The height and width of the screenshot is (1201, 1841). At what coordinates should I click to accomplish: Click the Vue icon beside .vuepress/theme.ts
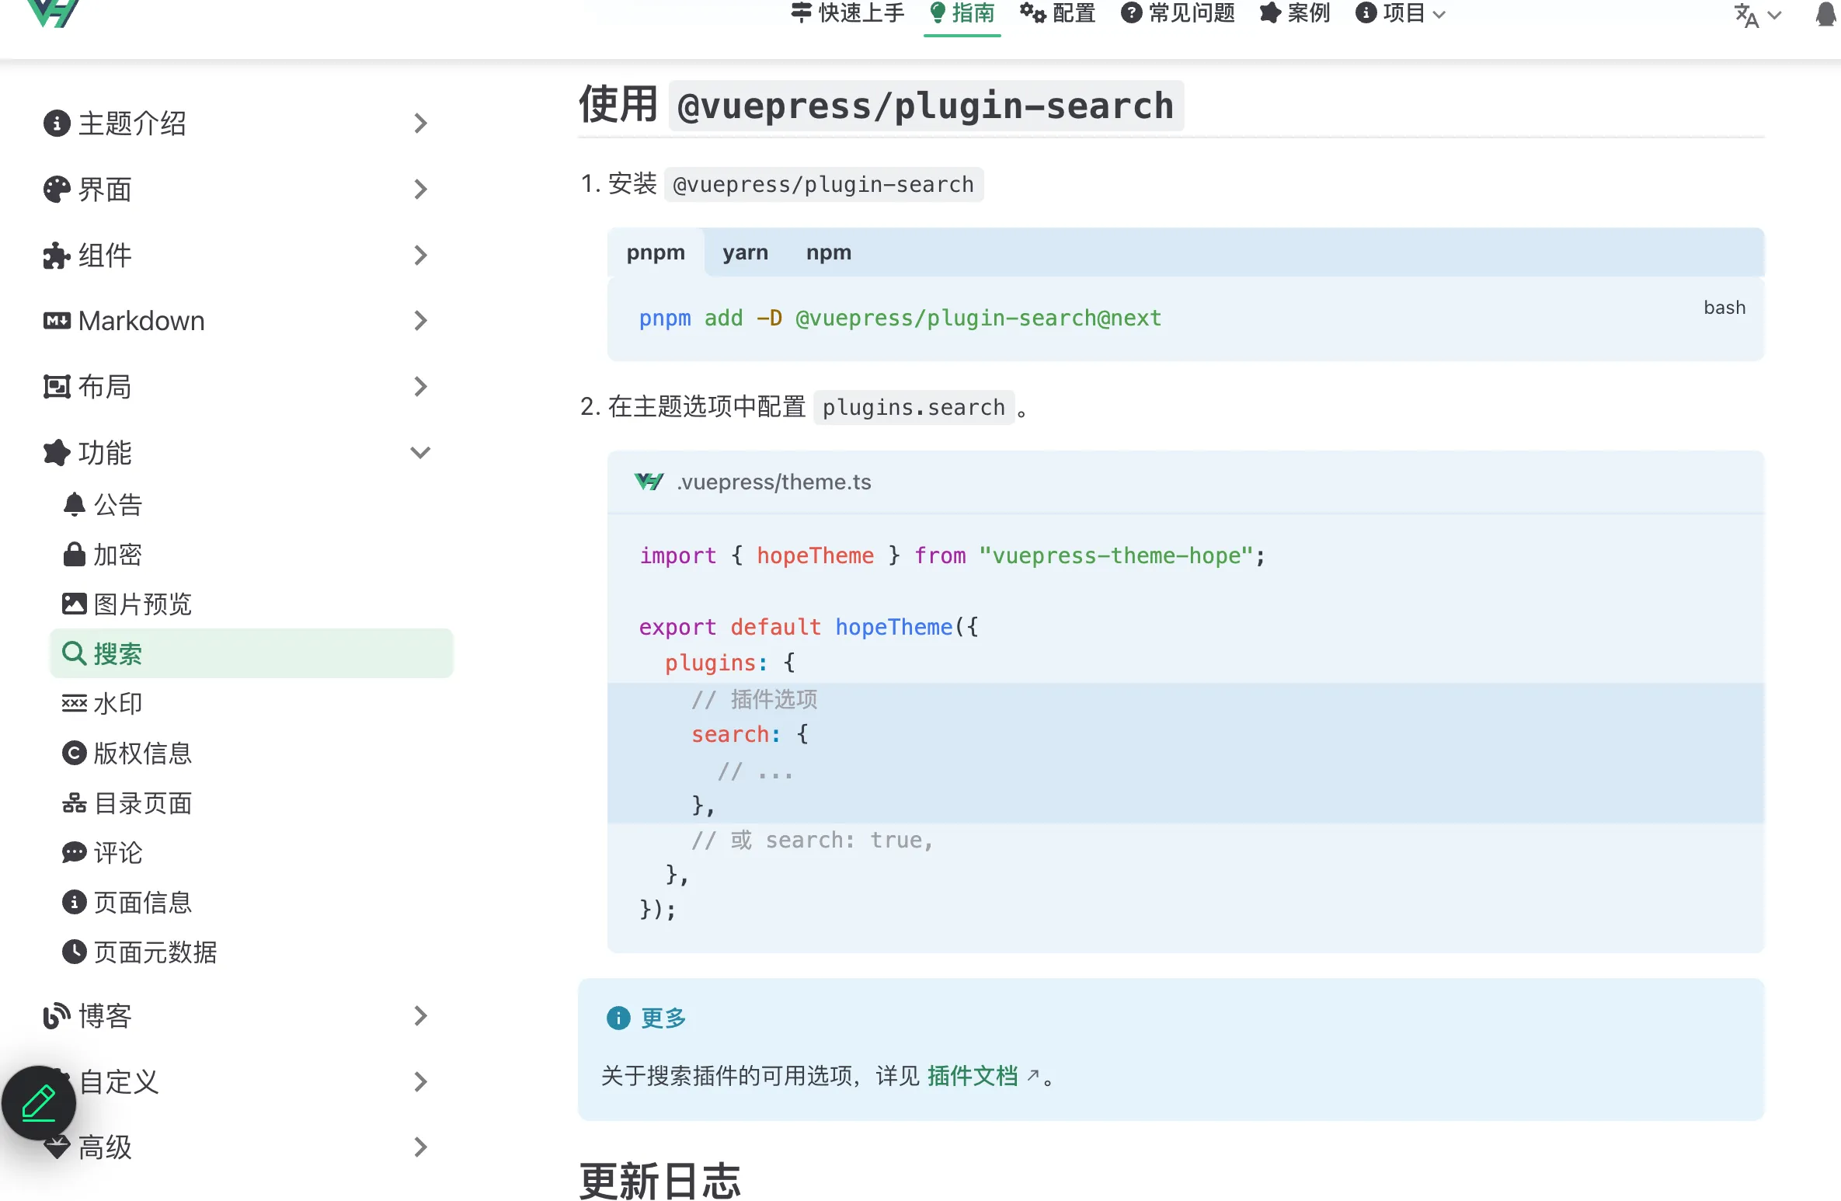pos(649,482)
